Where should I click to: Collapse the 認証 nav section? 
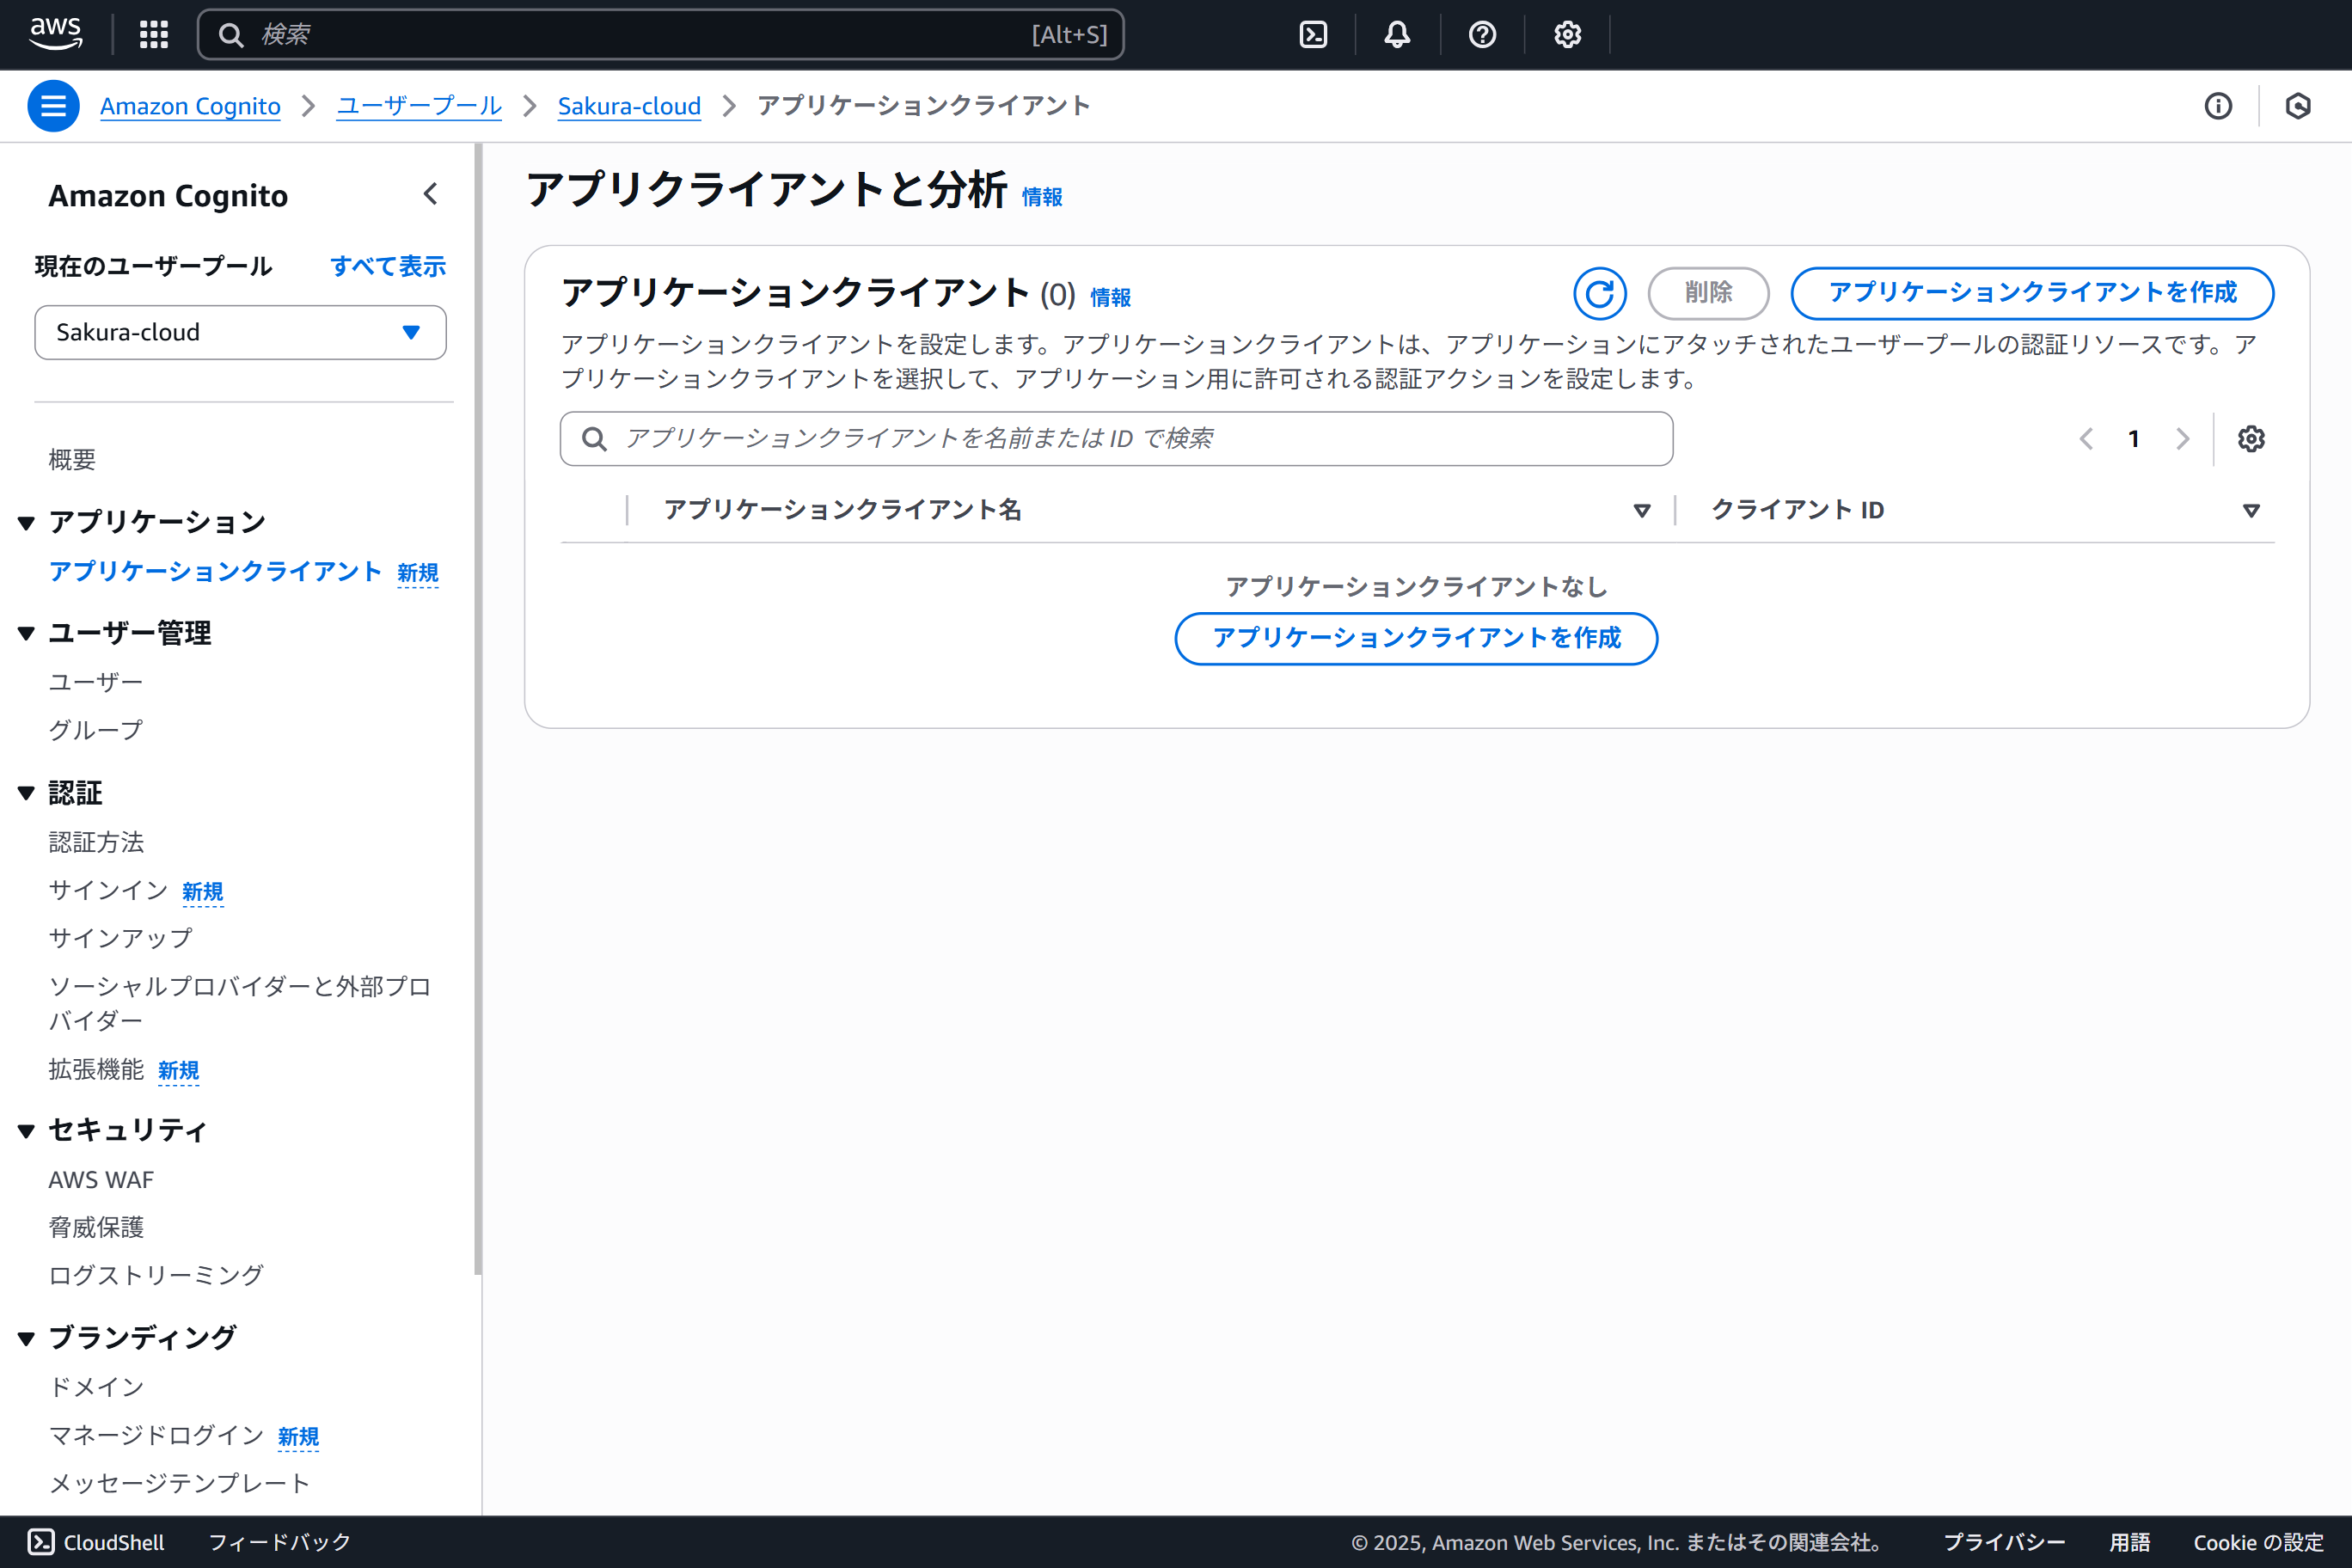pos(27,793)
